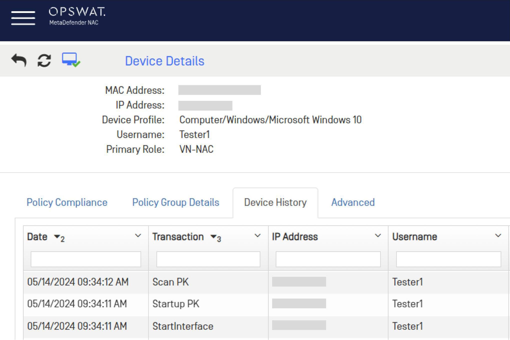This screenshot has width=510, height=340.
Task: Select the StartInterface transaction row
Action: (183, 326)
